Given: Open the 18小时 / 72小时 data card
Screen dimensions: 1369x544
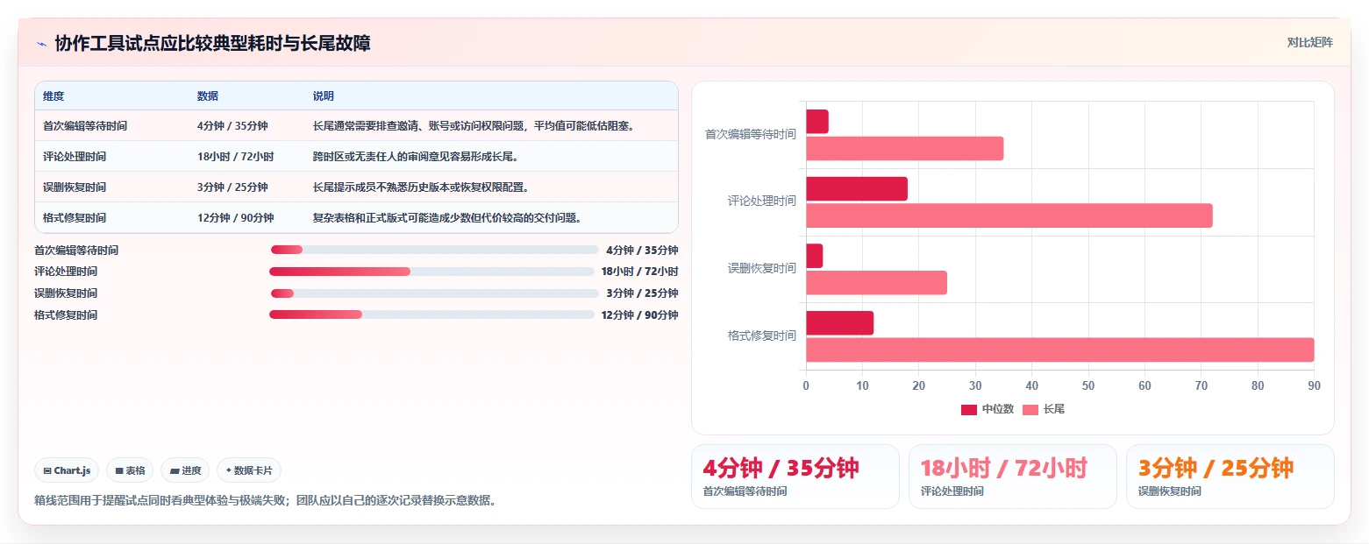Looking at the screenshot, I should point(1013,477).
